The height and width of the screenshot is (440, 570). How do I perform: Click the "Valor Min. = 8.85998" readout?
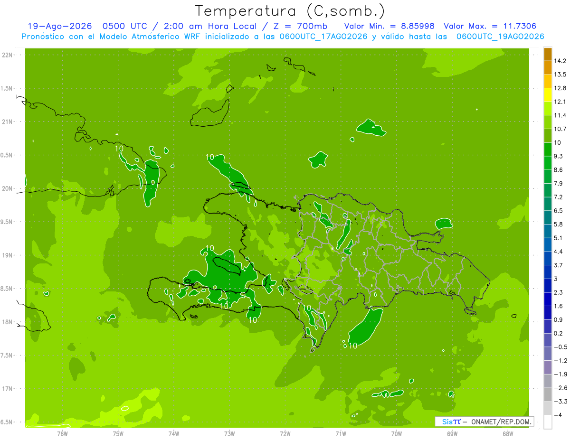tap(389, 26)
